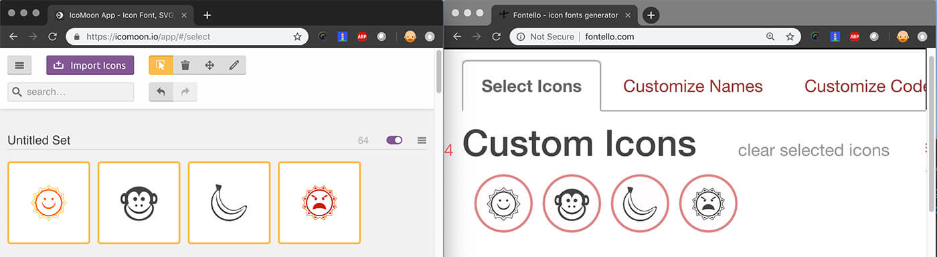
Task: Select the happy sun icon in Fontello
Action: click(503, 203)
